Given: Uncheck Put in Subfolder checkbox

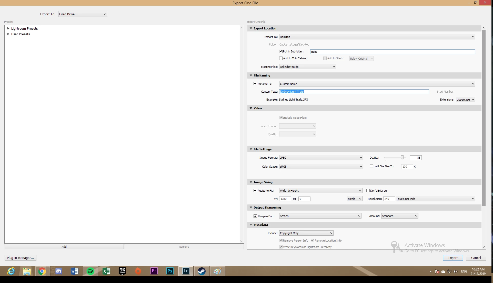Looking at the screenshot, I should [281, 51].
